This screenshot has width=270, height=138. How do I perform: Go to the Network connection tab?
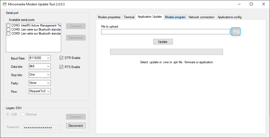coord(201,17)
